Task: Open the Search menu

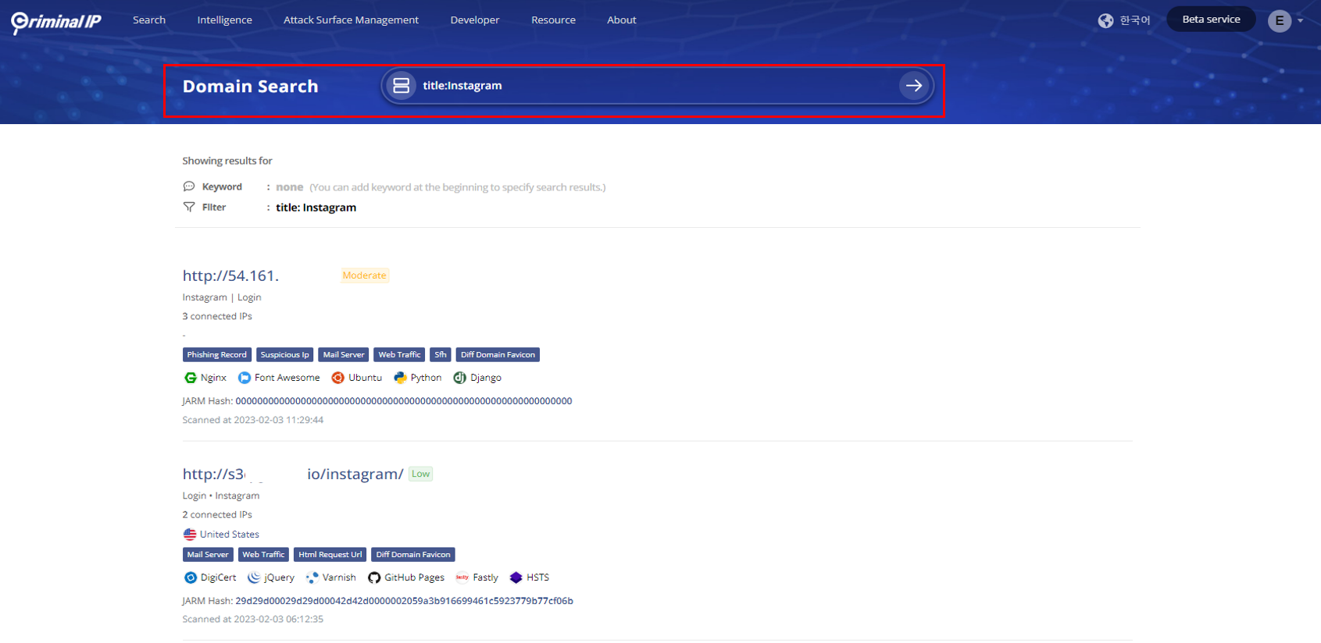Action: 149,20
